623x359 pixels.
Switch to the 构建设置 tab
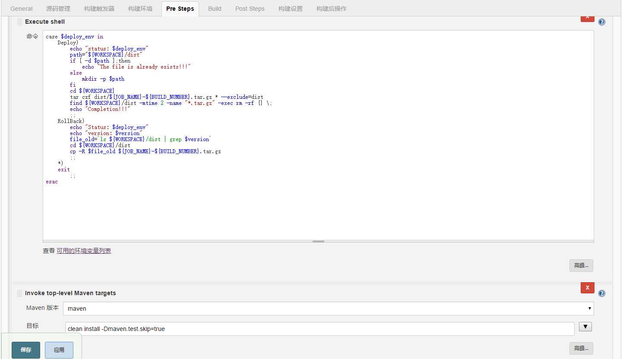click(x=291, y=9)
